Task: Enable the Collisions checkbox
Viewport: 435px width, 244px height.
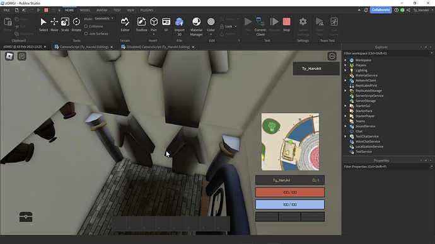Action: pos(86,26)
